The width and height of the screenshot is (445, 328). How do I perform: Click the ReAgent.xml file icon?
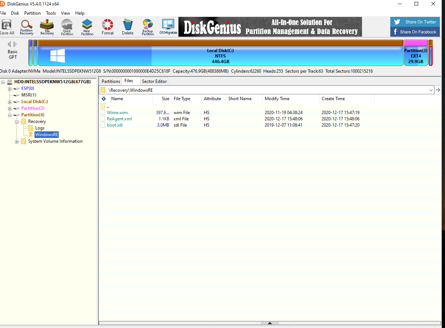103,119
